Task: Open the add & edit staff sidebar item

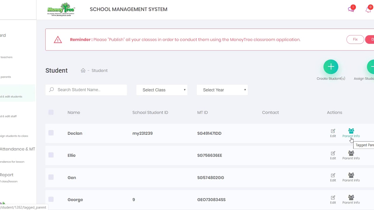Action: pos(8,116)
